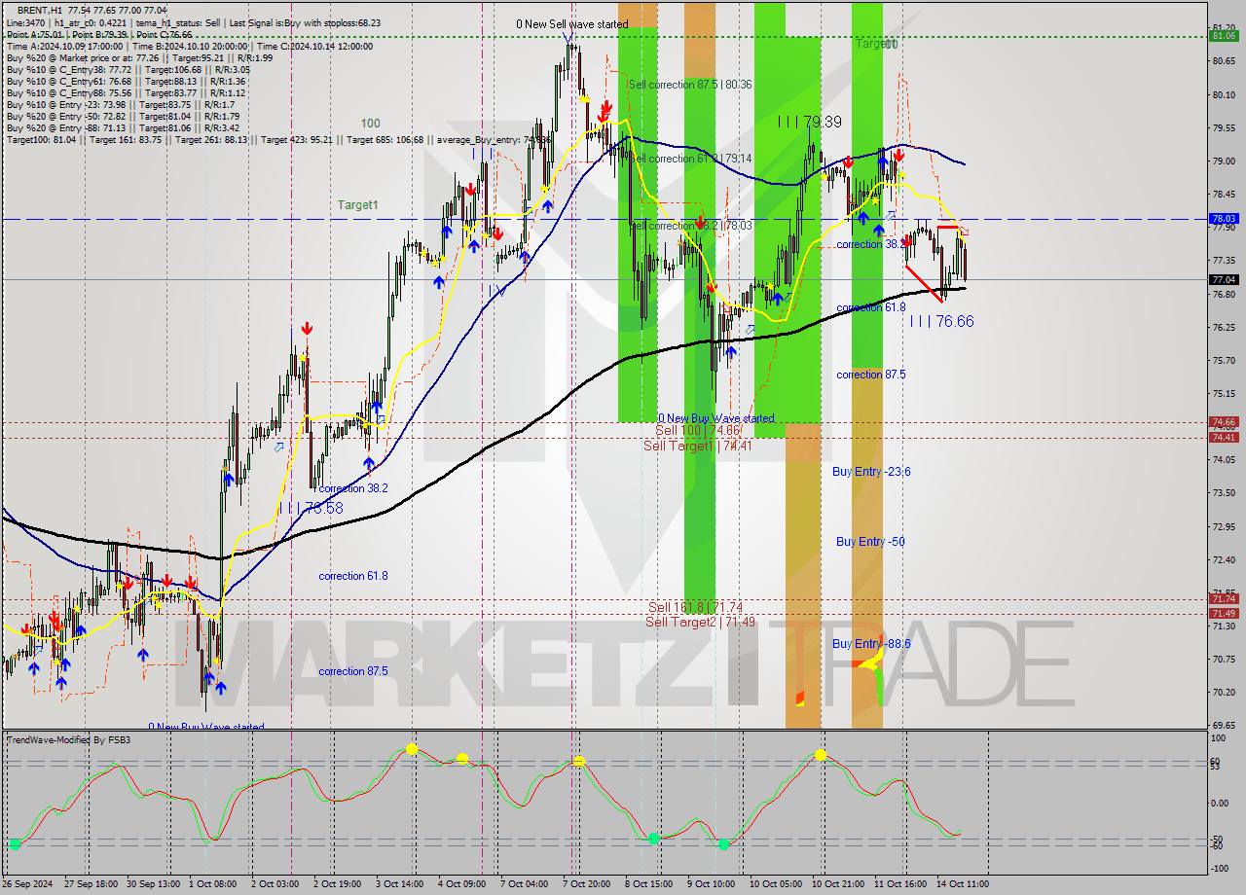Click the red 74.66 price tag
Screen dimensions: 1246x895
pyautogui.click(x=1224, y=422)
